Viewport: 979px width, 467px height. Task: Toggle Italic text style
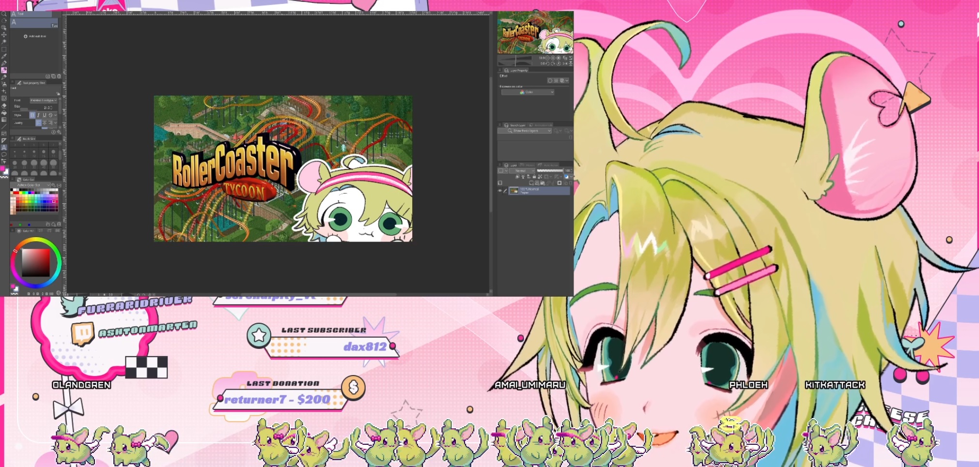pyautogui.click(x=38, y=115)
